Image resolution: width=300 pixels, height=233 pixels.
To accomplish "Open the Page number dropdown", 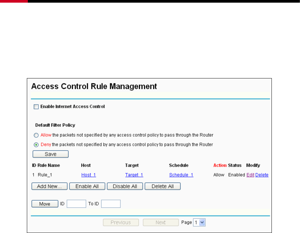I will (x=199, y=222).
